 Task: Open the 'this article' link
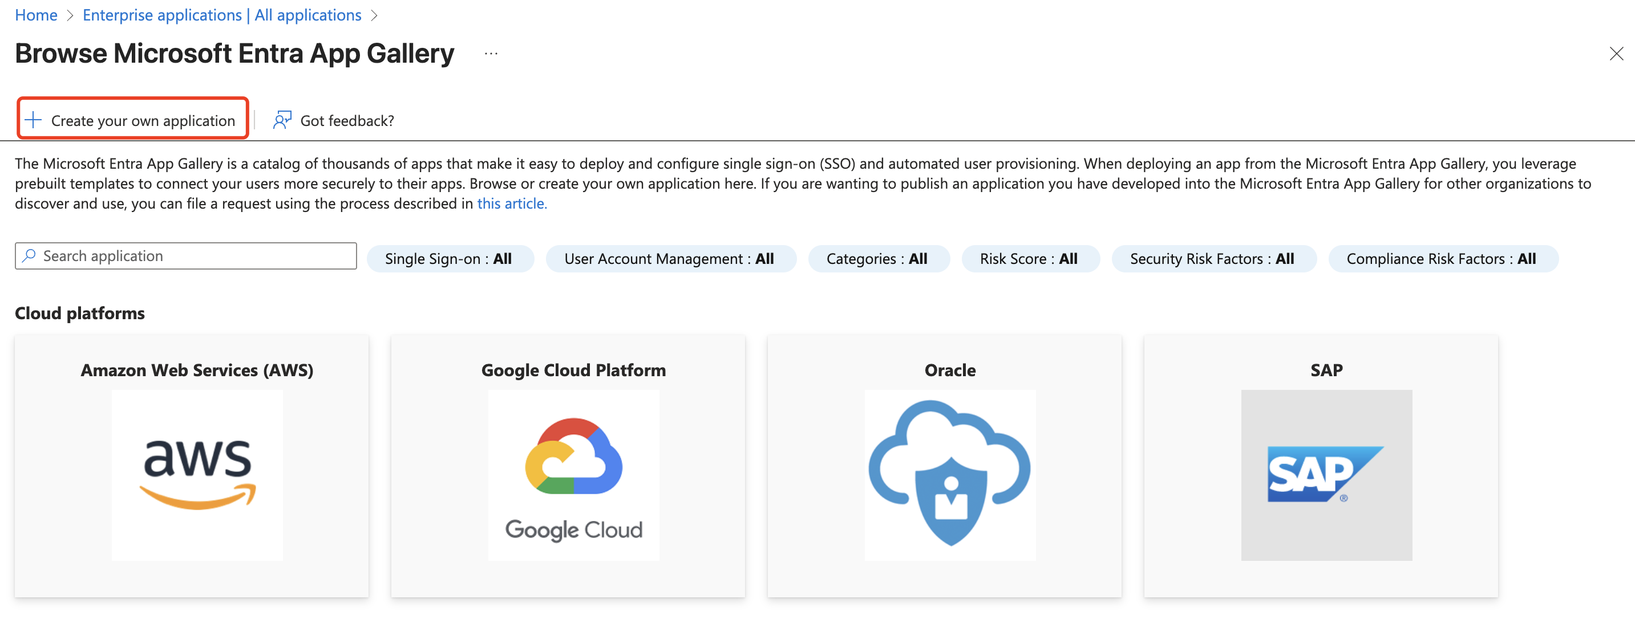point(512,203)
